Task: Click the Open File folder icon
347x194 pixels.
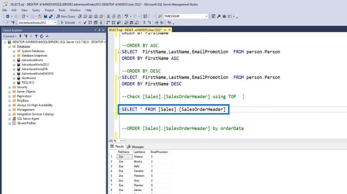Action: (x=40, y=16)
